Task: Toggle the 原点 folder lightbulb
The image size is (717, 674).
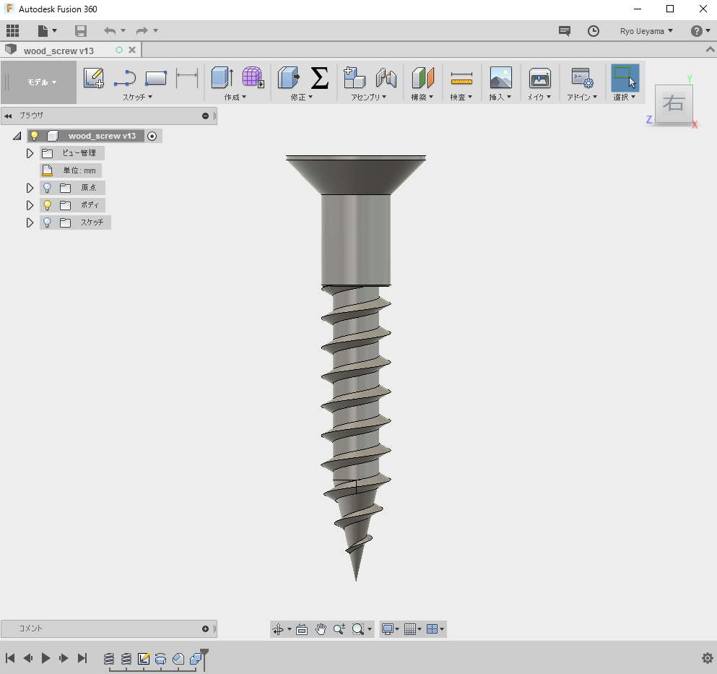Action: [47, 188]
